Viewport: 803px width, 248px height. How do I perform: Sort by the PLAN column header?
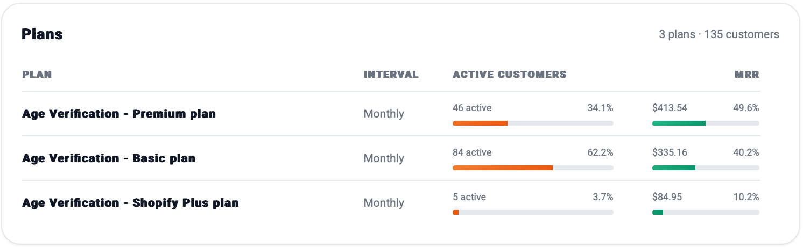[37, 75]
